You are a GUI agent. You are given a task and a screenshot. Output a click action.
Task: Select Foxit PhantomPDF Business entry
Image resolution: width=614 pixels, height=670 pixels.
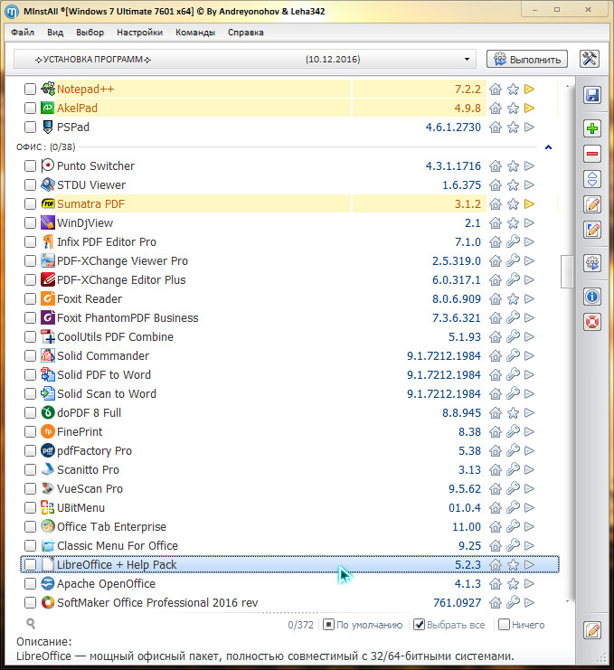click(128, 318)
